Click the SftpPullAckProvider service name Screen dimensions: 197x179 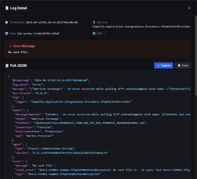[x=141, y=27]
